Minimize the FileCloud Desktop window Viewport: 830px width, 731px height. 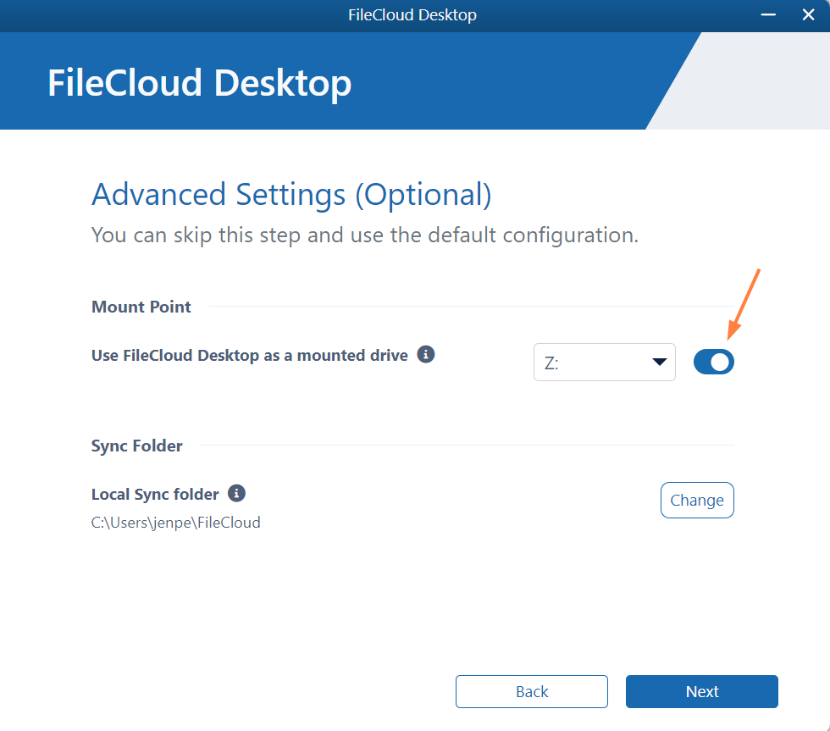[x=768, y=14]
